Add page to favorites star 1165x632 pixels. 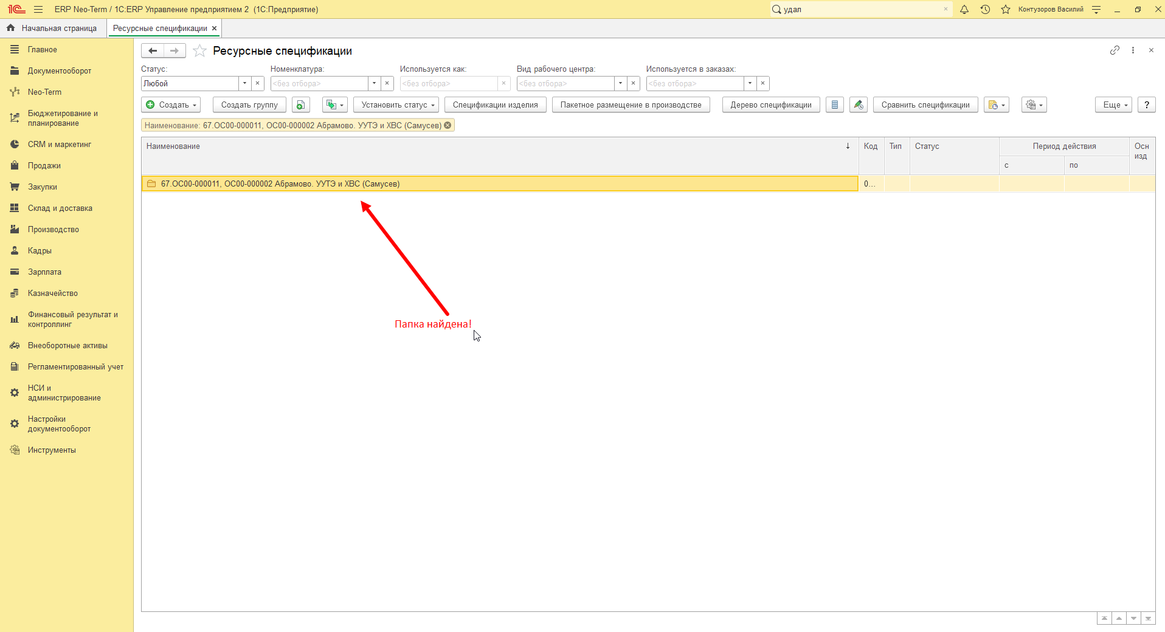point(199,51)
